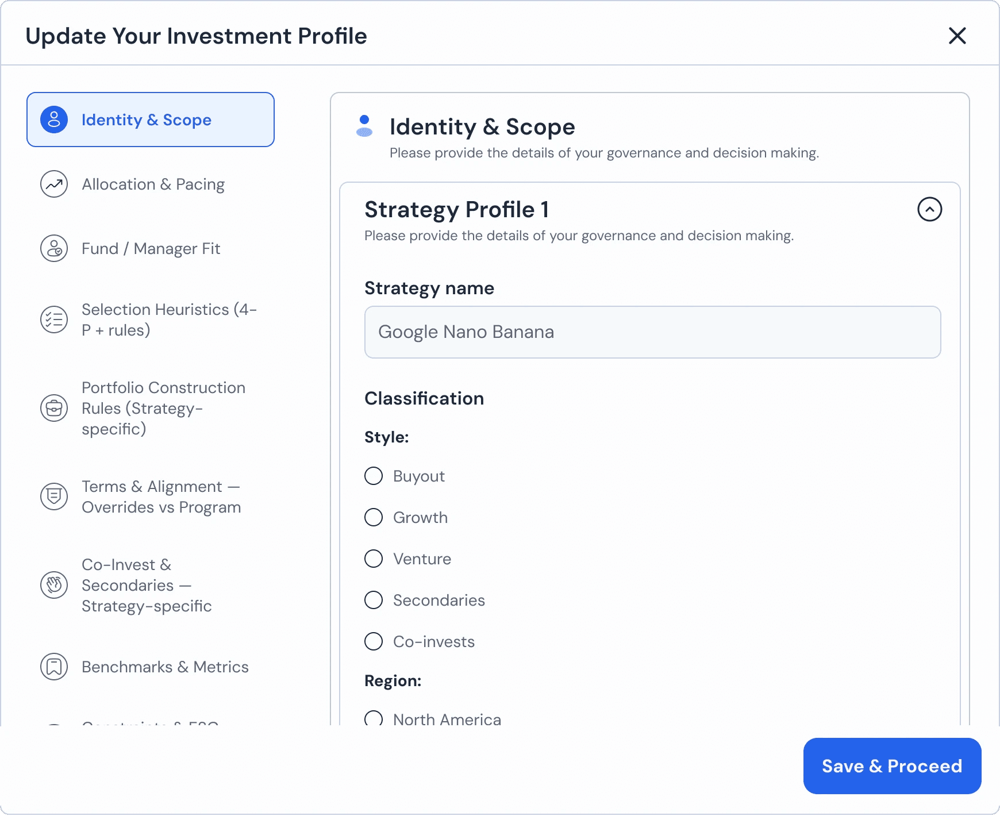Click the Allocation & Pacing trend chart icon
This screenshot has width=1000, height=816.
tap(54, 184)
